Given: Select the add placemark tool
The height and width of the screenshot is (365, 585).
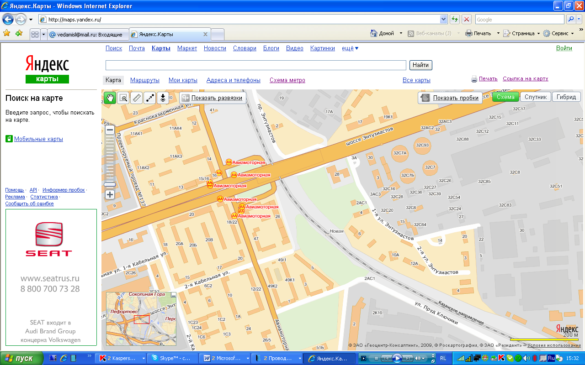Looking at the screenshot, I should click(163, 98).
